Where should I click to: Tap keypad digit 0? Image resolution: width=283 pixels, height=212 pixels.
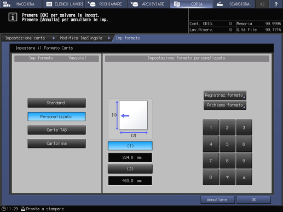211,177
